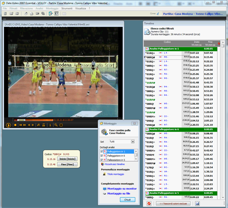Collapse the Analisi Palleggiatore in 6 group

pyautogui.click(x=181, y=129)
